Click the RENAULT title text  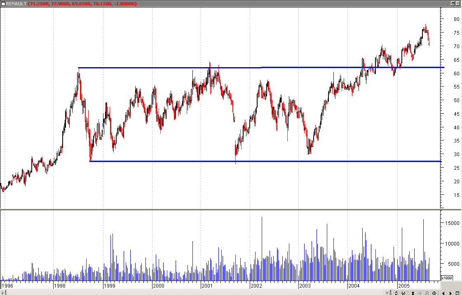point(16,4)
